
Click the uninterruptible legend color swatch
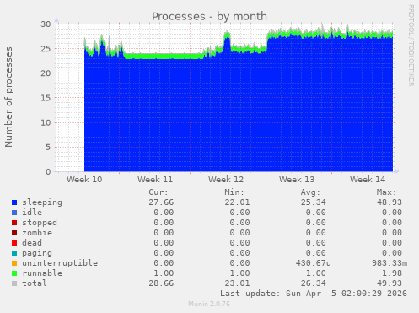point(14,263)
